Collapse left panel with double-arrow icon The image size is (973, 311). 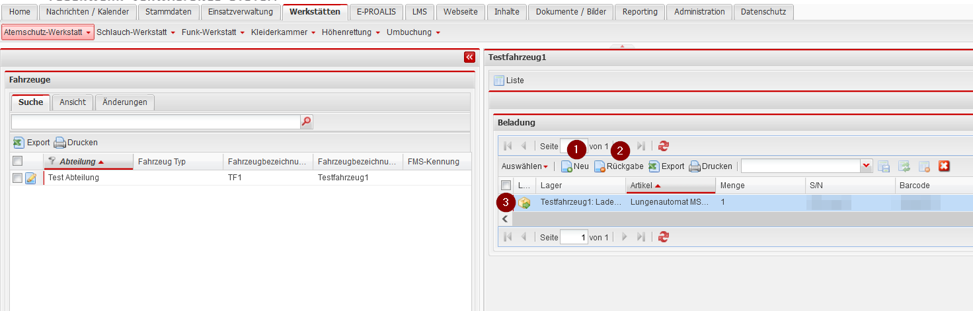469,57
